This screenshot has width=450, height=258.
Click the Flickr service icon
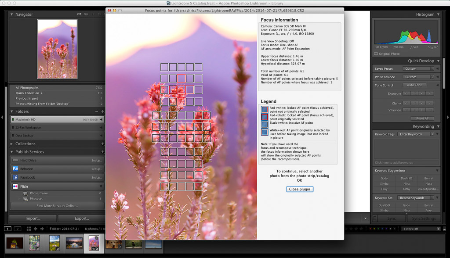click(x=15, y=186)
